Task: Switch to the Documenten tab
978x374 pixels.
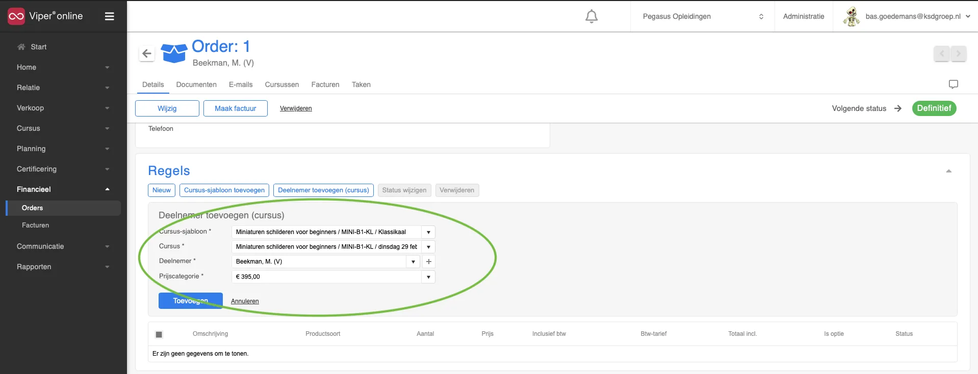Action: (196, 84)
